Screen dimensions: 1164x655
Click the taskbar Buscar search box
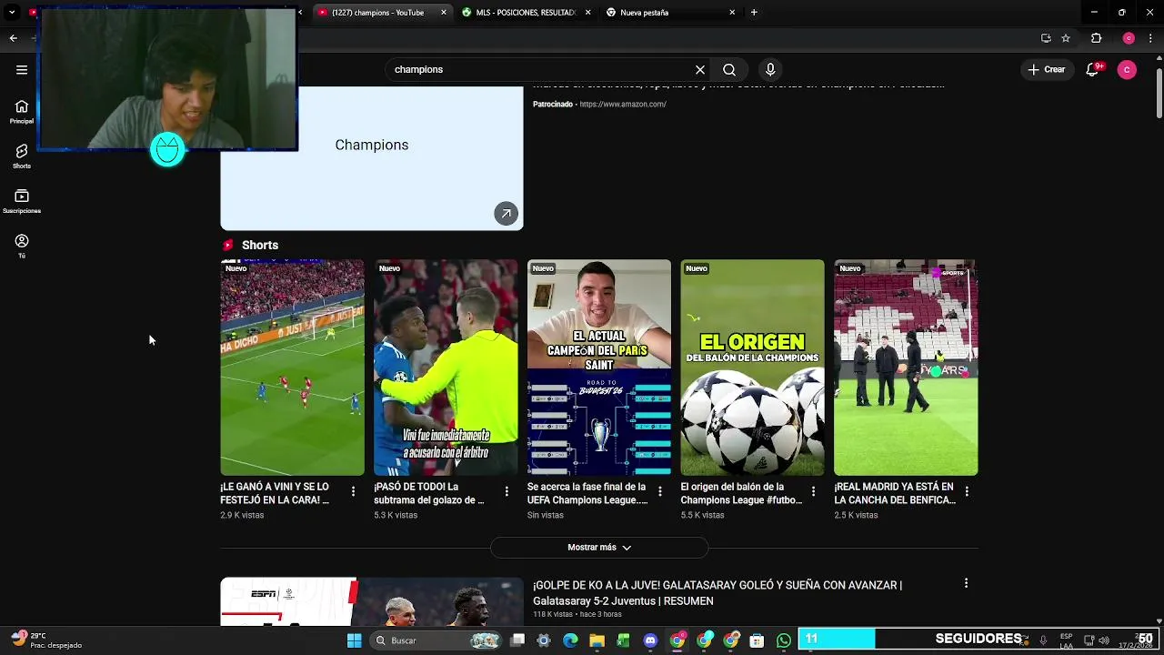tap(435, 640)
